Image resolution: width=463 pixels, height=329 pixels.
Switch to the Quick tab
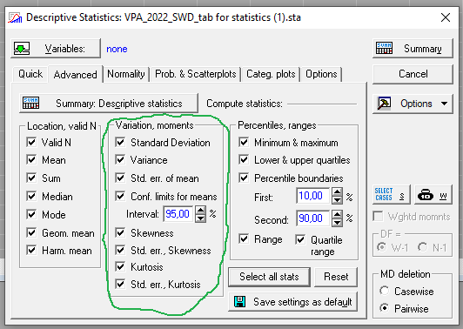[30, 74]
